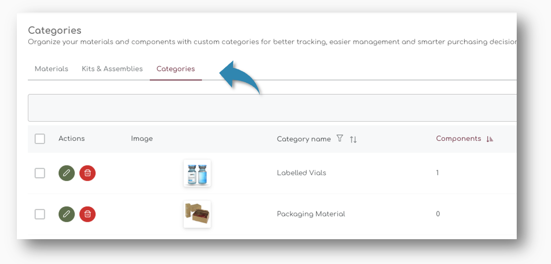Screen dimensions: 551x264
Task: Select the Categories tab
Action: point(175,69)
